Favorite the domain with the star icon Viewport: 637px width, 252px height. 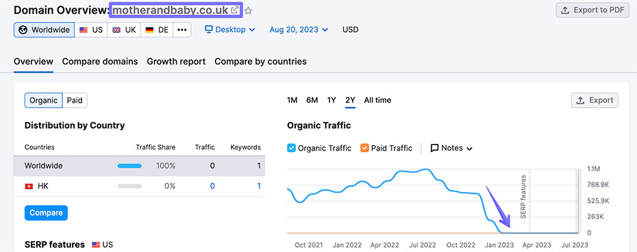(x=248, y=11)
